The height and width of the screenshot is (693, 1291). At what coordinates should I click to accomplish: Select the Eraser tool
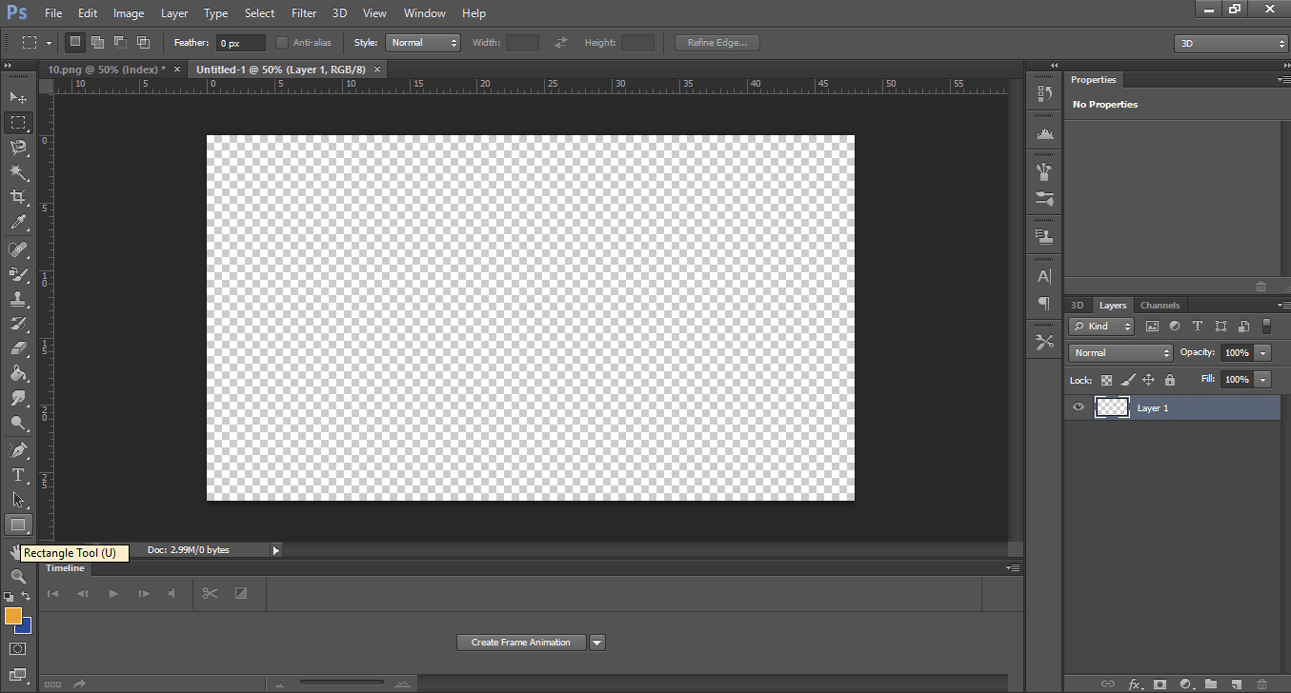click(18, 348)
